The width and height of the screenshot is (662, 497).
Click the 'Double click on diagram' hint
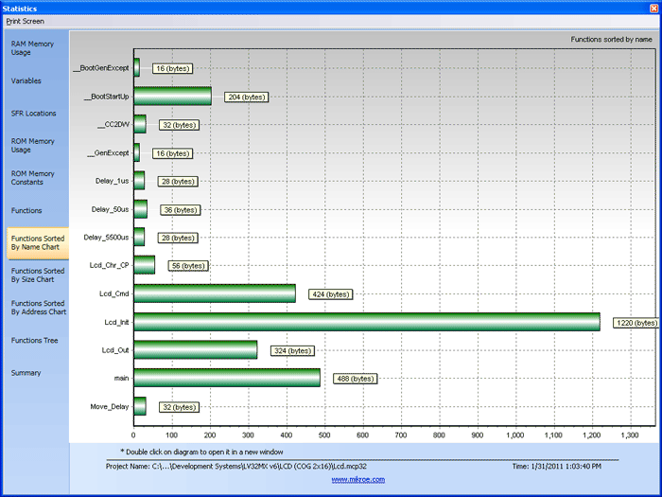(201, 452)
